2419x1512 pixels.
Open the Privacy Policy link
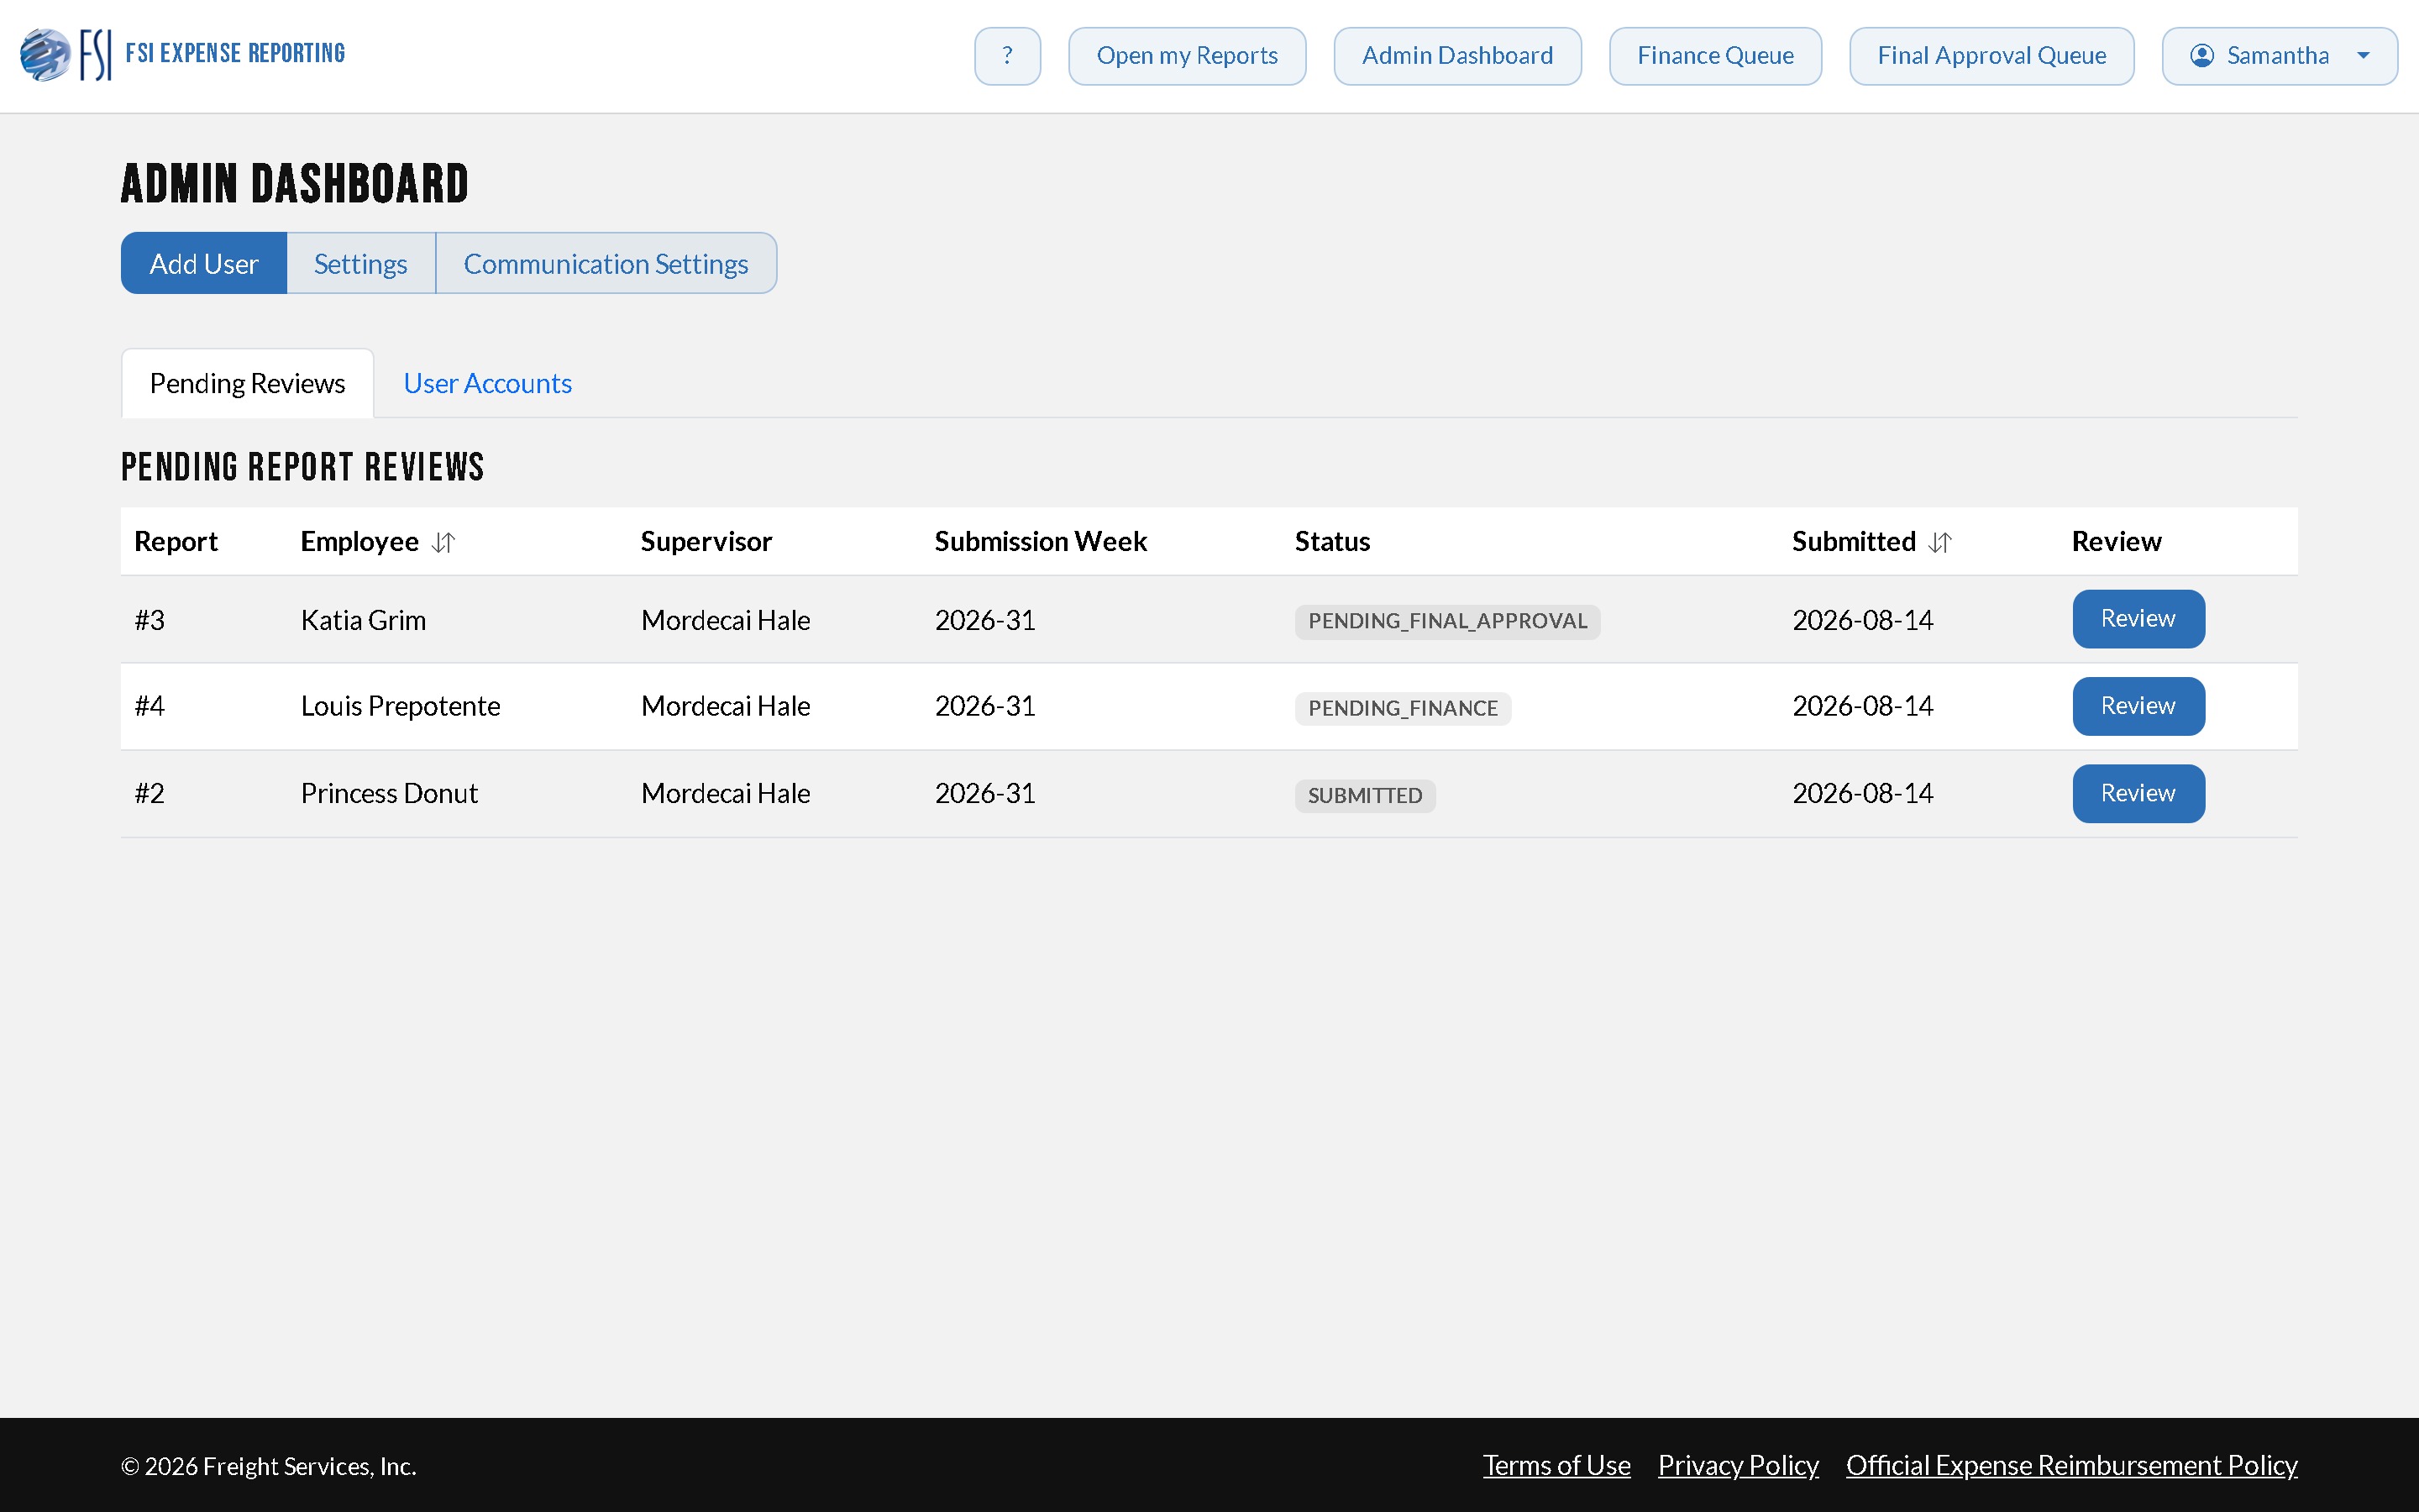[1739, 1465]
